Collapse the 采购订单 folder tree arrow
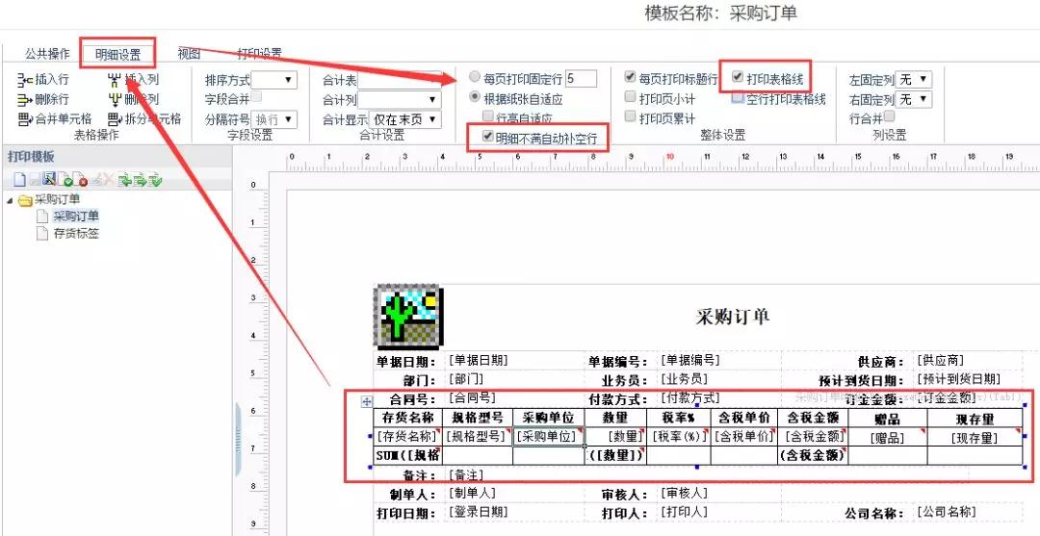1040x536 pixels. (10, 200)
